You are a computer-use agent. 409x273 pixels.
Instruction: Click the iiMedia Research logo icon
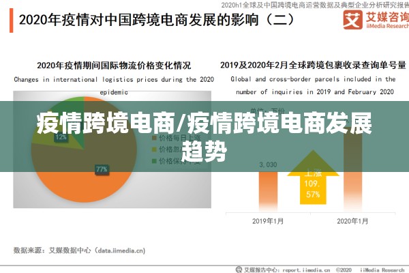352,20
